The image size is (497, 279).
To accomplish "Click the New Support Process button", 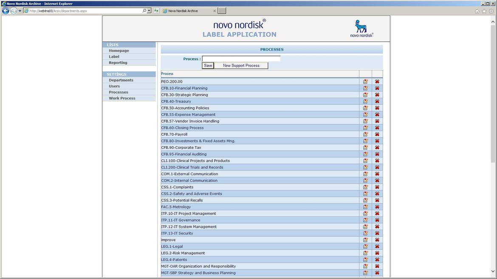I will click(x=241, y=65).
